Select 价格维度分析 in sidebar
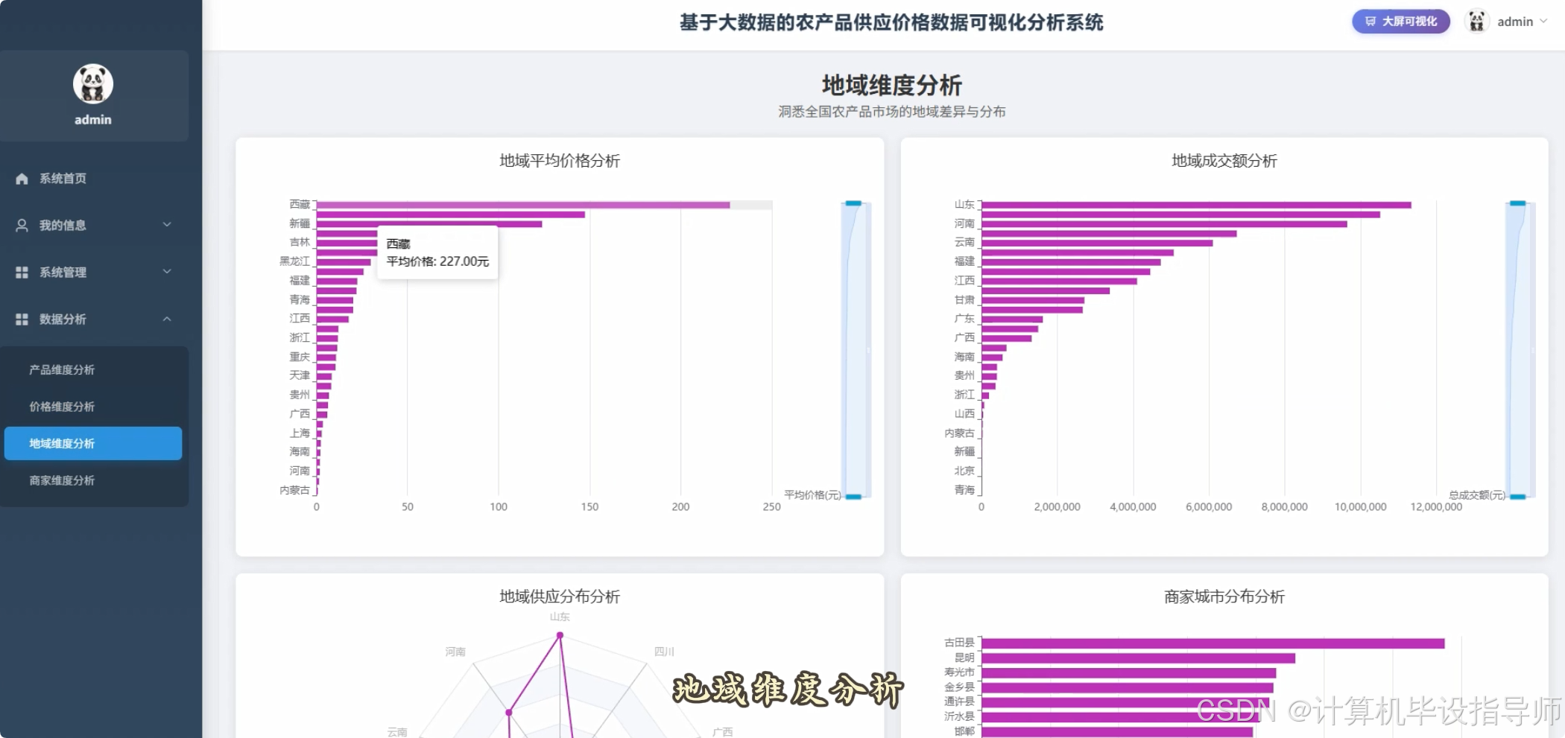 coord(61,406)
